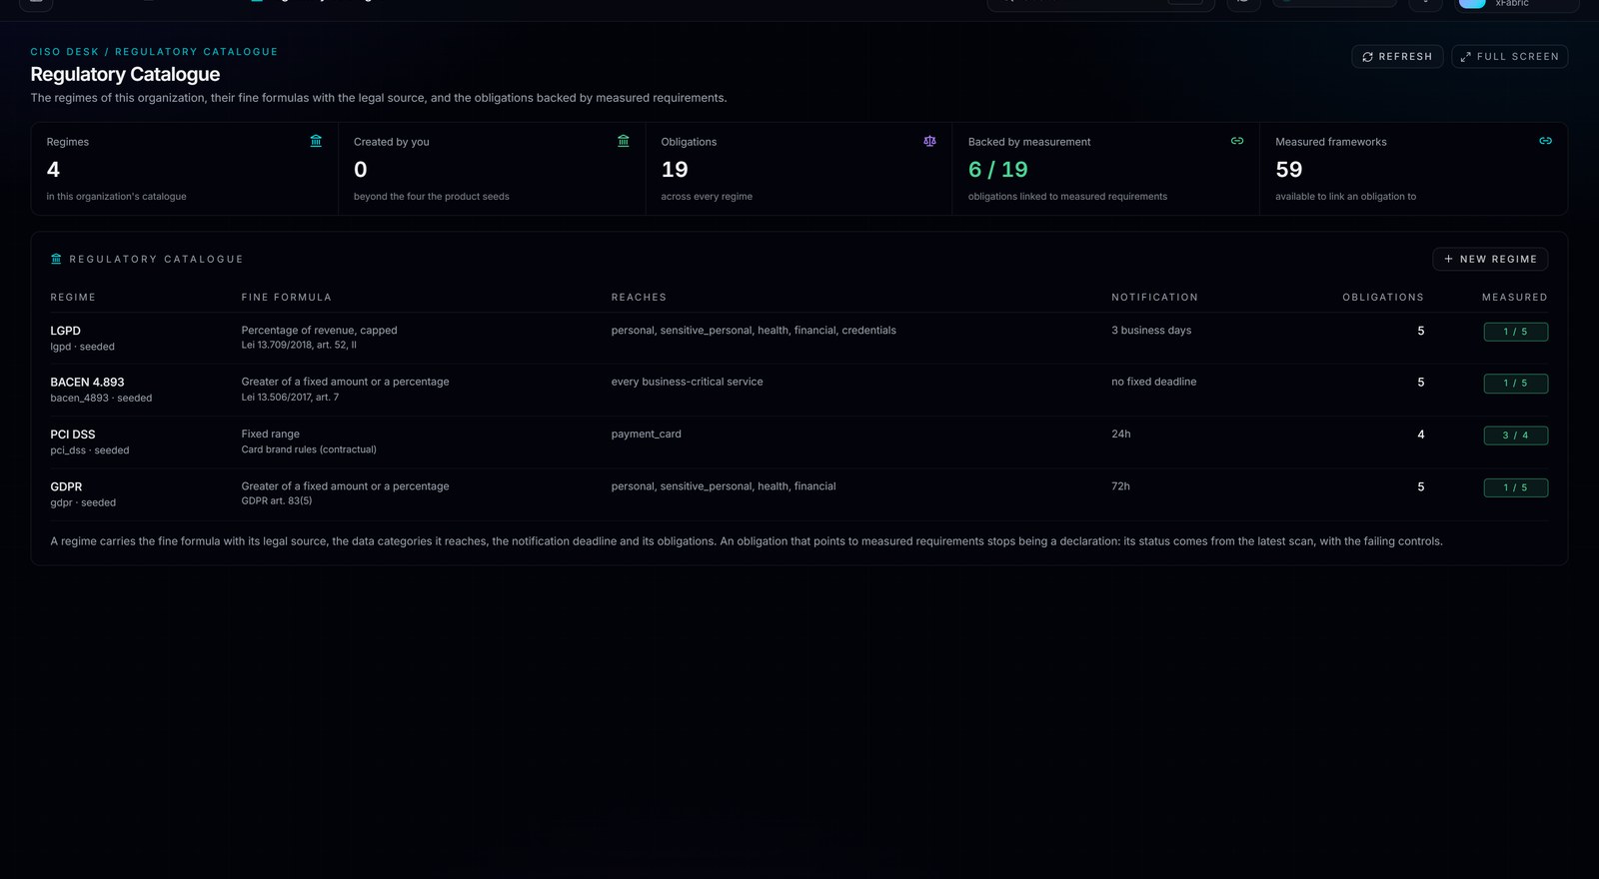The image size is (1599, 879).
Task: Open the LGPD regime row
Action: pos(799,338)
